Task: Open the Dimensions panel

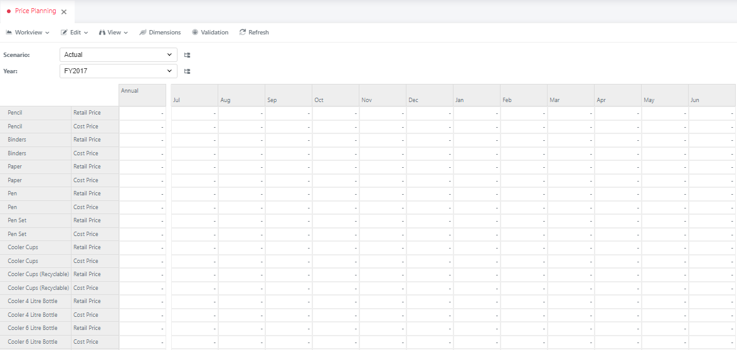Action: click(x=160, y=33)
